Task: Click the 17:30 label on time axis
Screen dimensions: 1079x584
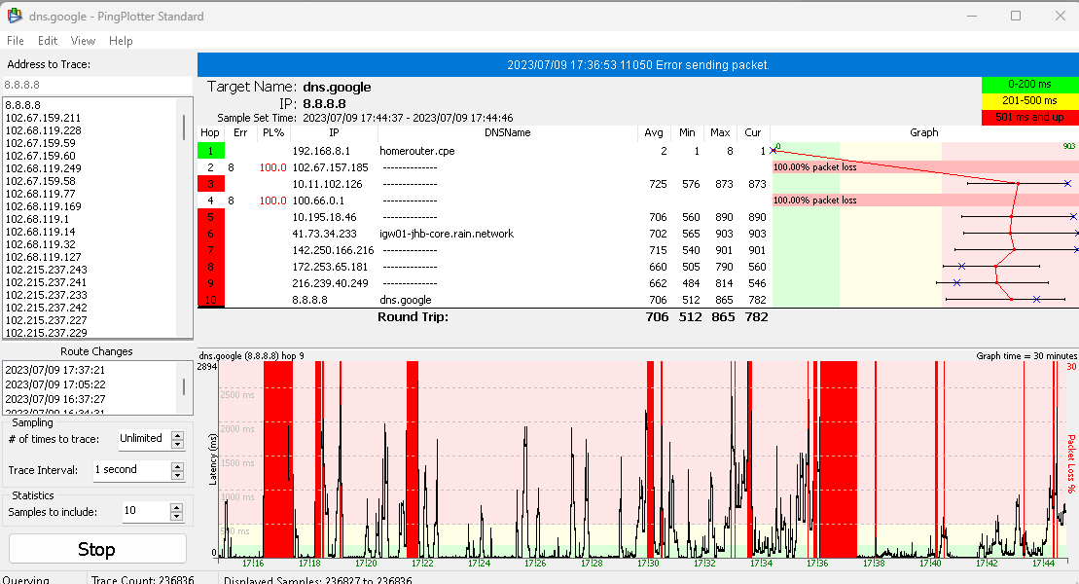Action: [x=648, y=564]
